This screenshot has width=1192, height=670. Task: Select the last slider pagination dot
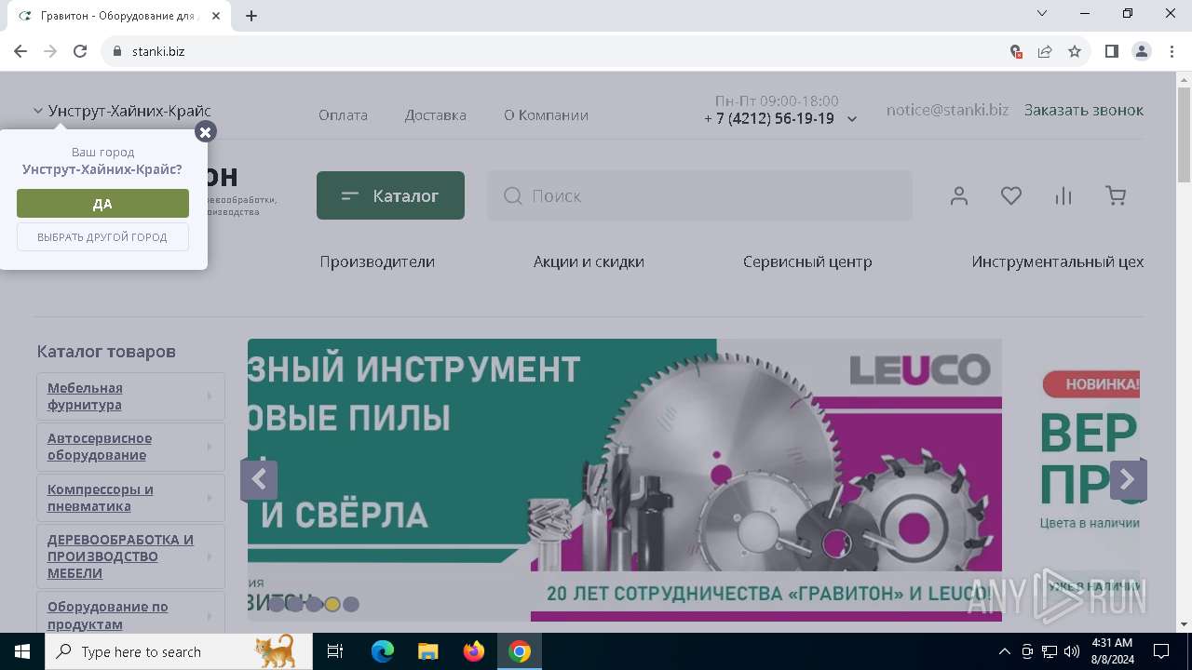coord(351,604)
